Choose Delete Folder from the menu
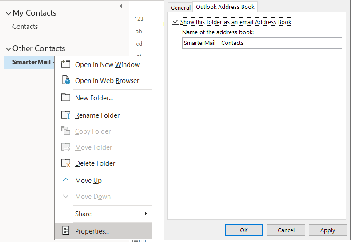351x242 pixels. click(104, 163)
